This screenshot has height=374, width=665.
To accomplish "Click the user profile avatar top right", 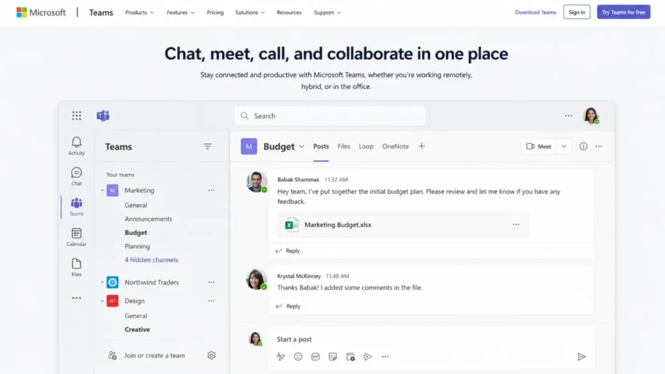I will (x=591, y=116).
